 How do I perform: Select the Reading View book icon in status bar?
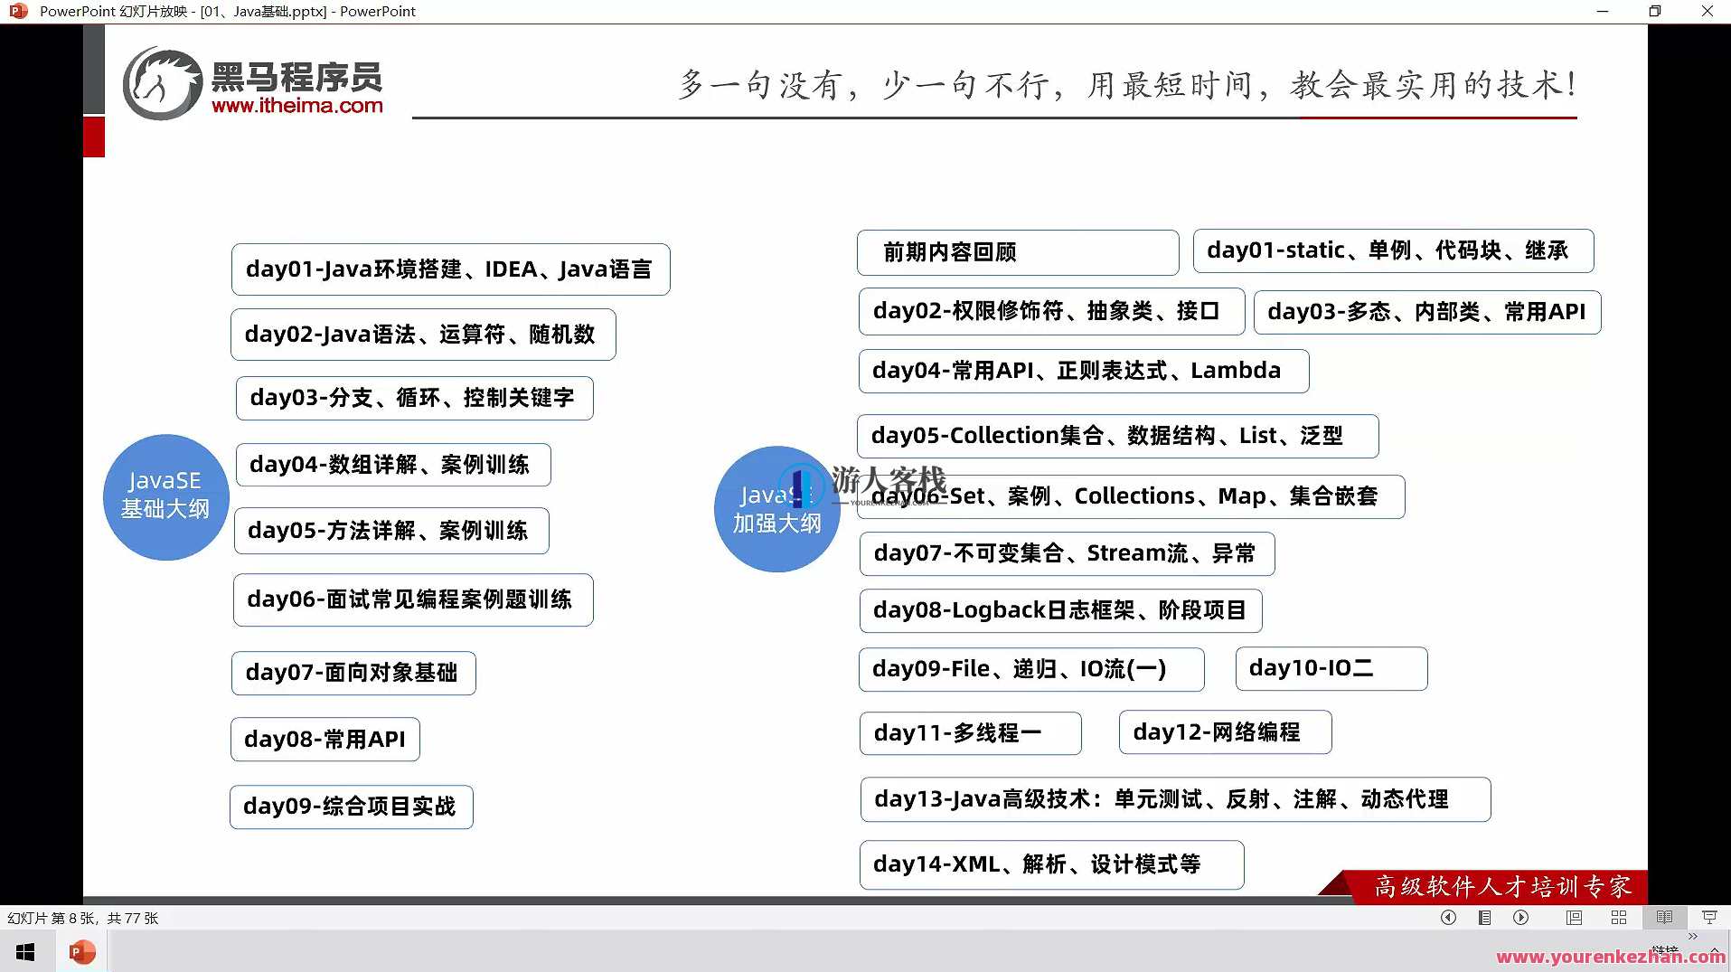coord(1663,917)
